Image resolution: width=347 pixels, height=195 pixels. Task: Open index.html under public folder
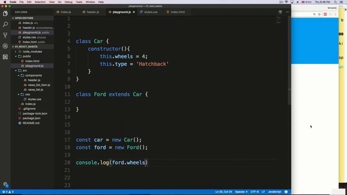click(x=32, y=61)
